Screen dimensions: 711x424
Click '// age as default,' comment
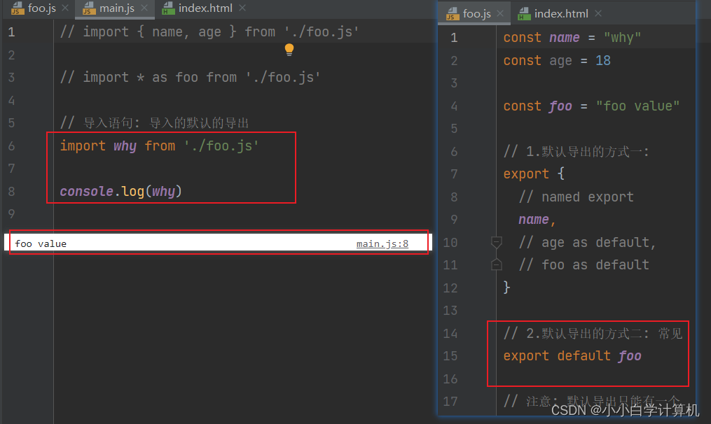[x=587, y=242]
